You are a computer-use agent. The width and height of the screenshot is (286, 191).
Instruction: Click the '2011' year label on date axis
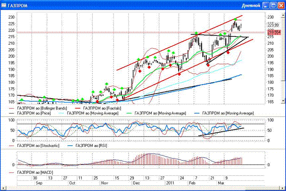point(170,183)
